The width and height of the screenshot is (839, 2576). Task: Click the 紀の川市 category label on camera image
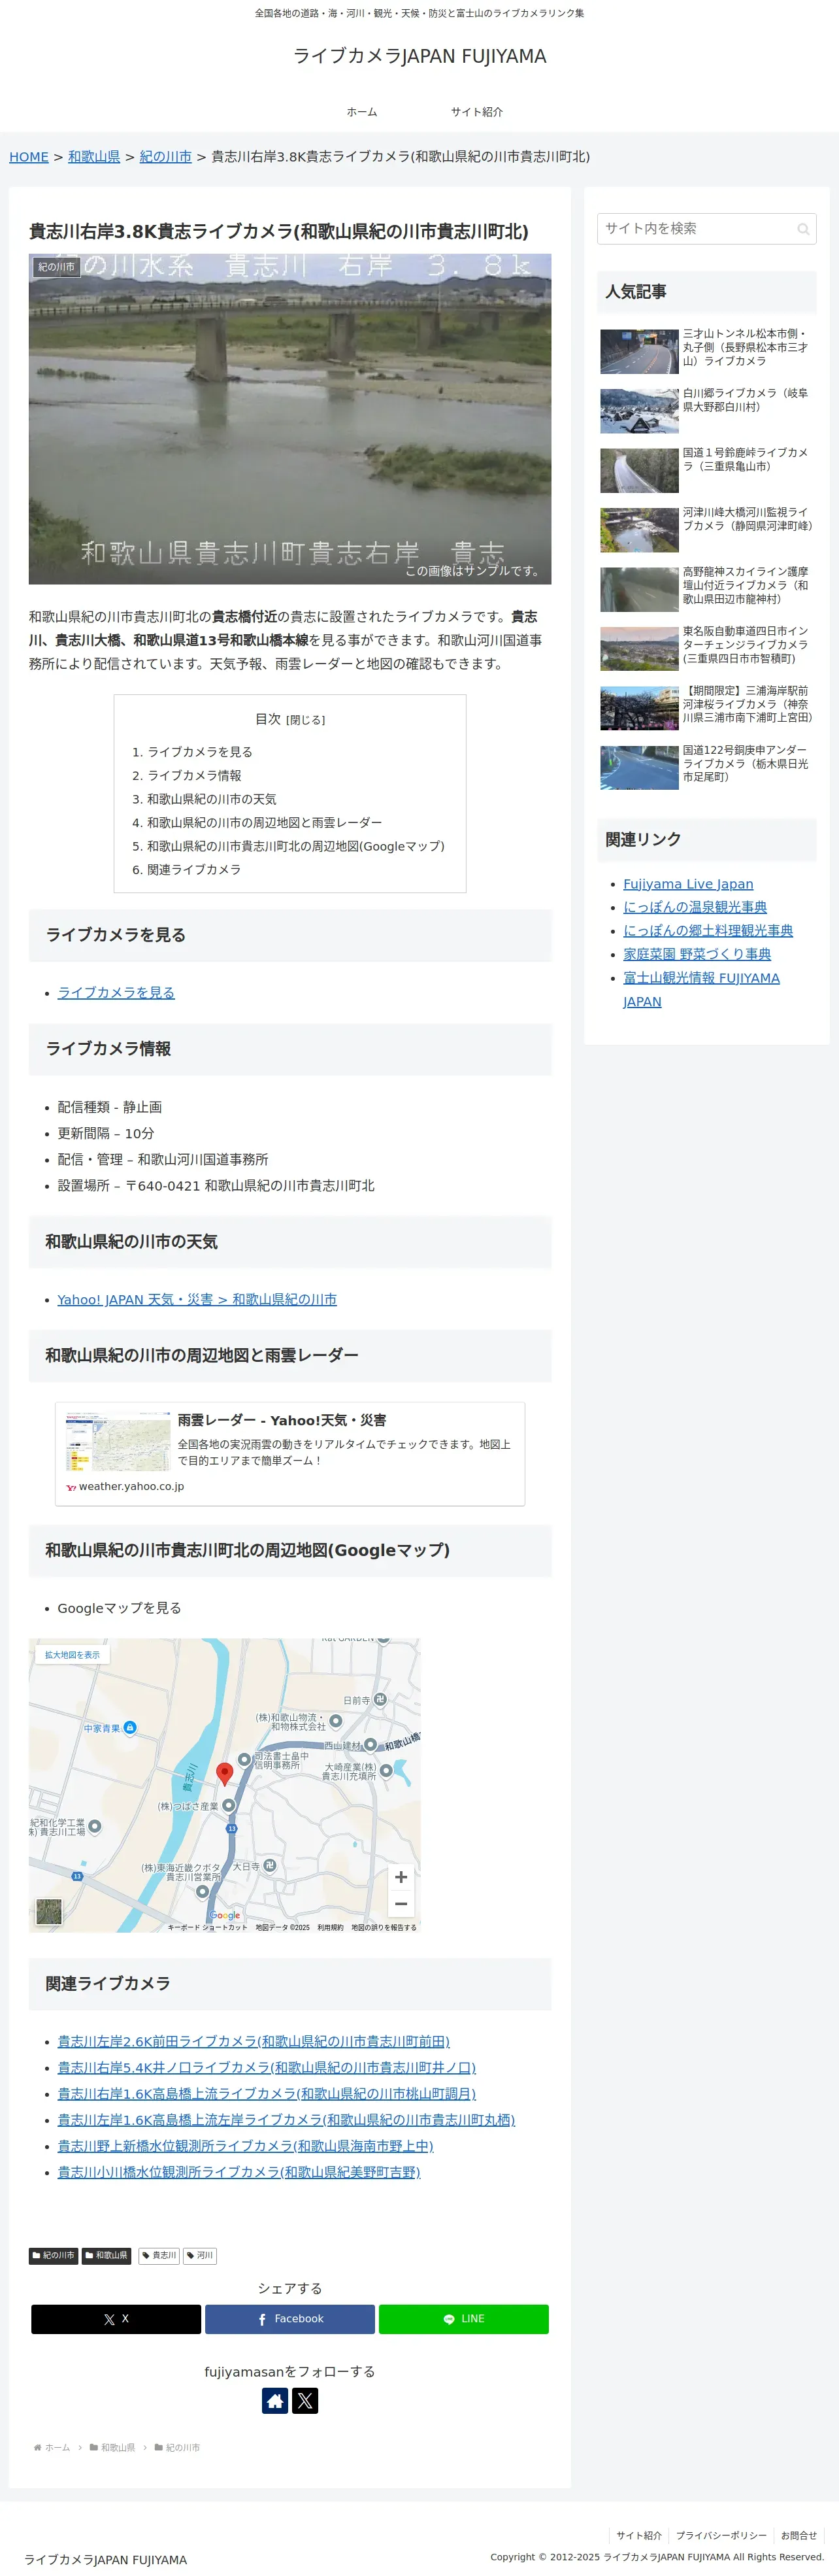click(56, 267)
